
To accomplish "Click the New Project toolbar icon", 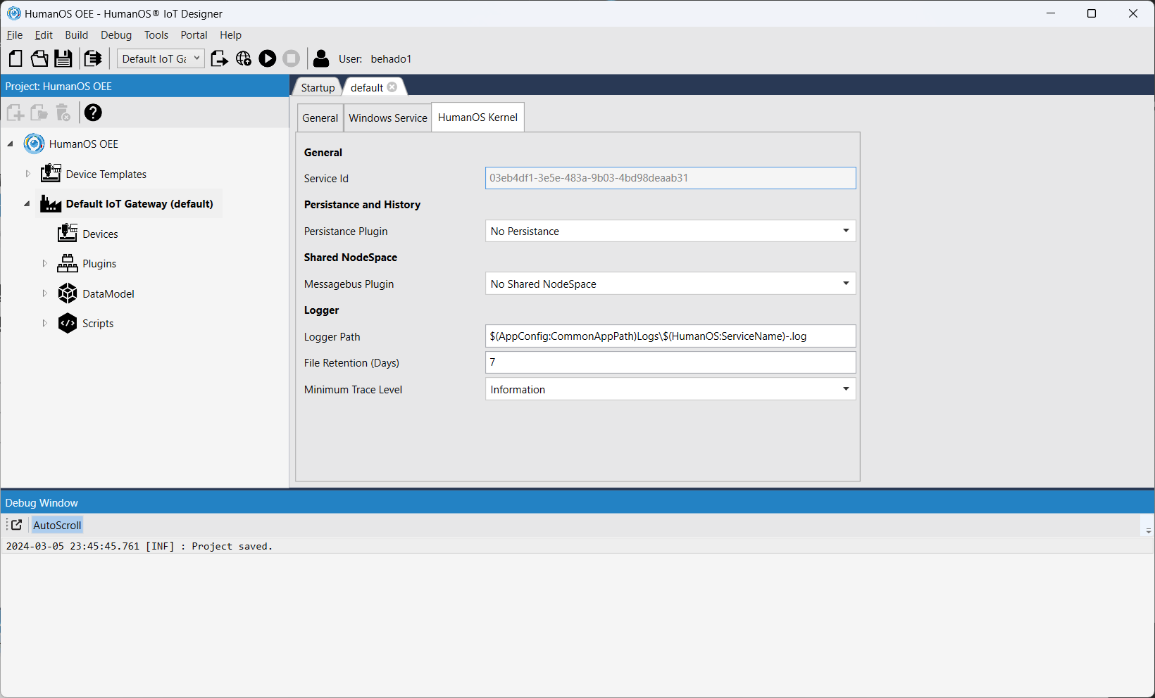I will [x=15, y=58].
